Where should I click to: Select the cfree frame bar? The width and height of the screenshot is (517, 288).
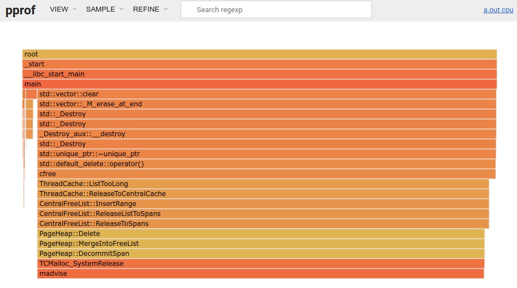pos(267,174)
